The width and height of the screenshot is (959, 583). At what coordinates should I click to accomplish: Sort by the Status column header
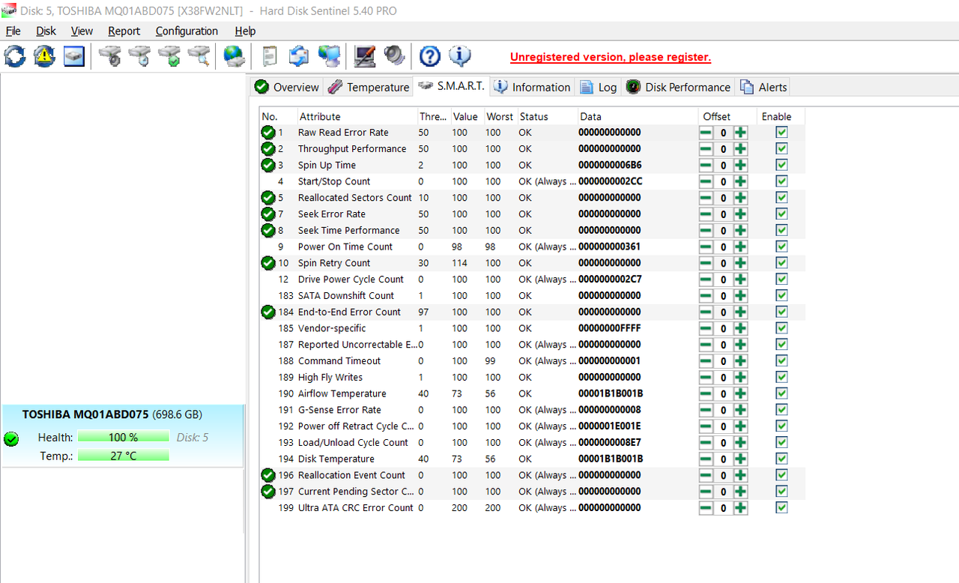[x=546, y=116]
